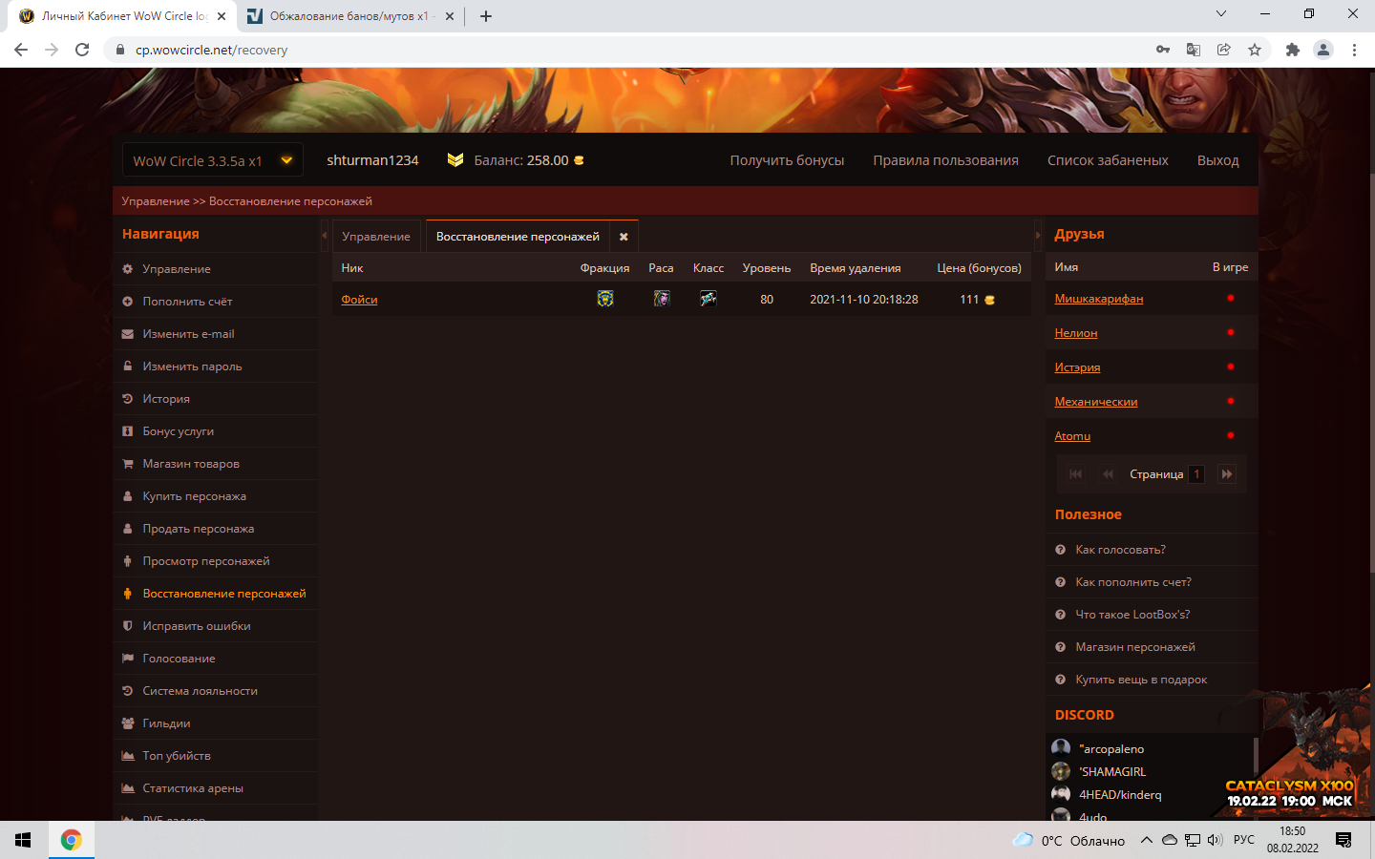Close the Восстановление персонажей tab
Viewport: 1375px width, 859px height.
click(x=624, y=237)
